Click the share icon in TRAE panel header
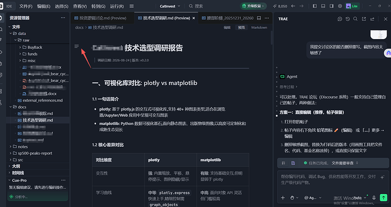This screenshot has width=391, height=207. point(372,19)
